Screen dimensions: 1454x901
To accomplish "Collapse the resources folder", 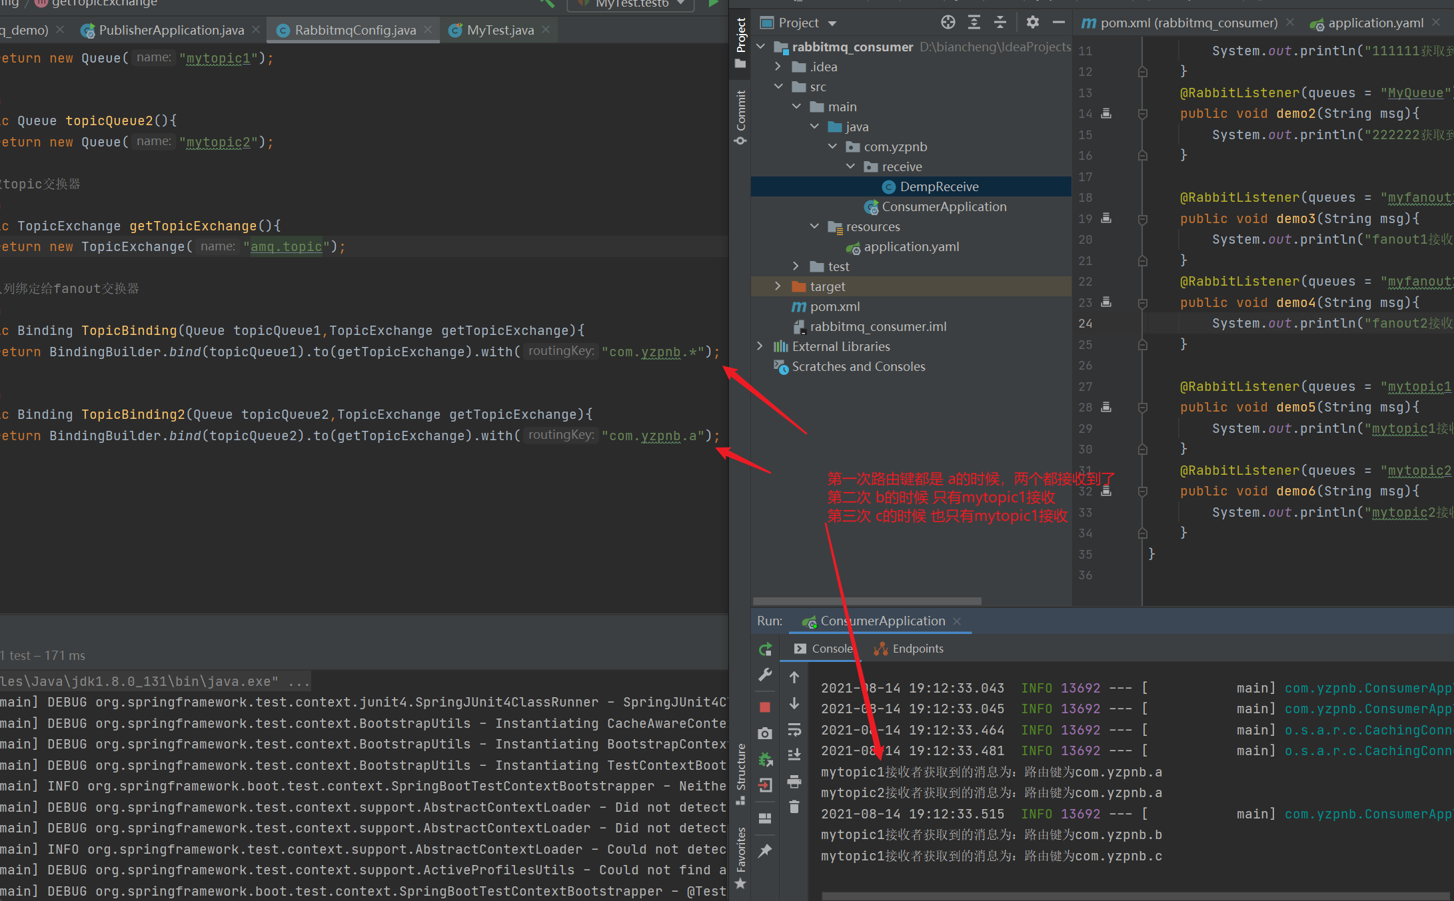I will [x=814, y=226].
